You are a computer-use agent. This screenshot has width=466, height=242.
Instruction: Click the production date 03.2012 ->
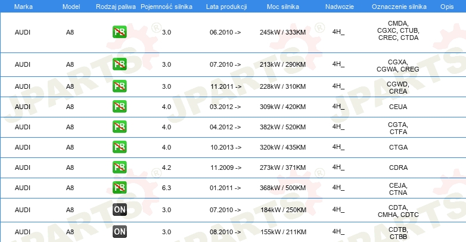(225, 107)
